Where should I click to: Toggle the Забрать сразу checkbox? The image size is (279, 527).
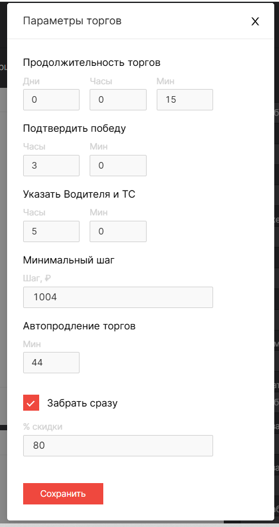tap(31, 402)
